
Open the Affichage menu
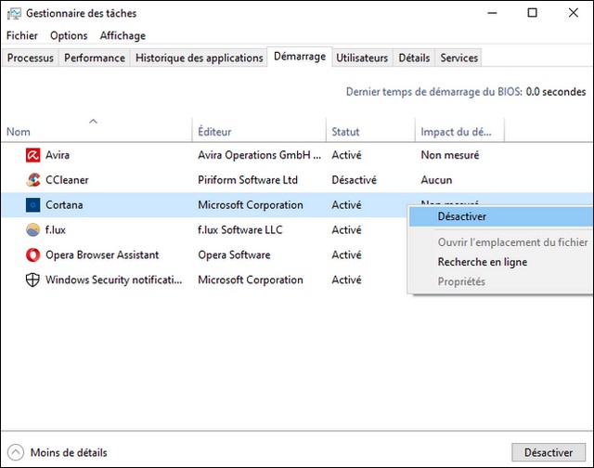click(123, 35)
